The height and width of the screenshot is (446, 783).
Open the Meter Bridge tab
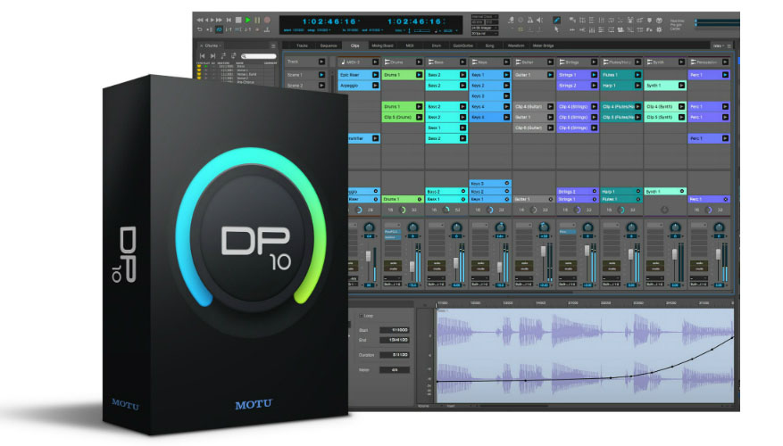coord(544,45)
